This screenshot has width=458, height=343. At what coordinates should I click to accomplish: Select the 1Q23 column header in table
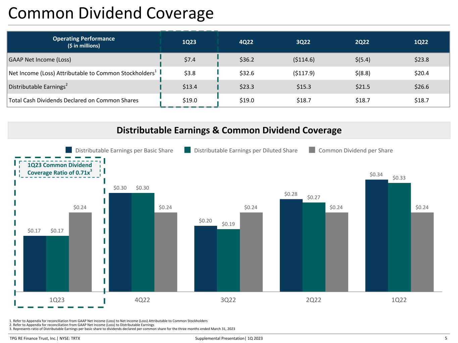[x=189, y=42]
